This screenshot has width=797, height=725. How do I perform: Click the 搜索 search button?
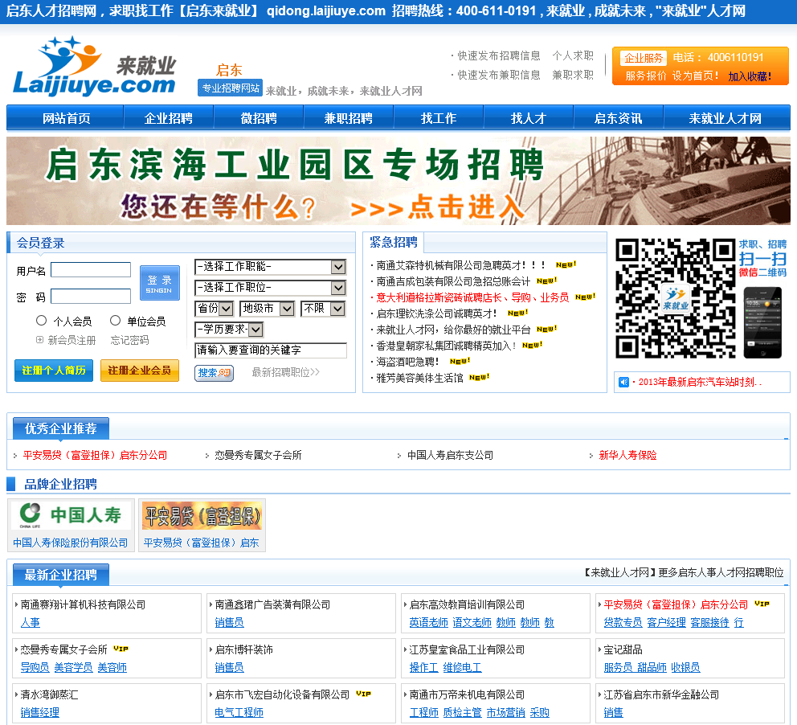point(214,373)
